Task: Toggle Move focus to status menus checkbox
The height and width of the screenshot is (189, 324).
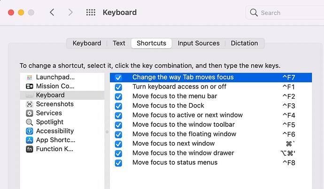Action: tap(118, 163)
